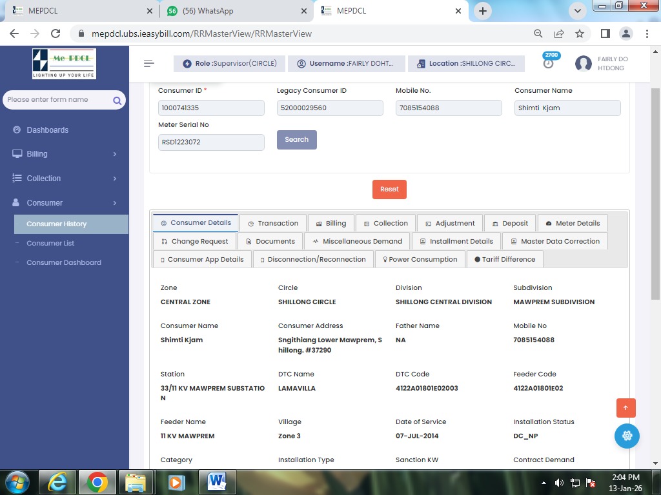The width and height of the screenshot is (661, 495).
Task: Focus the Consumer ID input field
Action: (211, 108)
